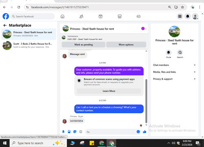Open the Notifications bell in the header
Image resolution: width=204 pixels, height=147 pixels.
click(188, 16)
